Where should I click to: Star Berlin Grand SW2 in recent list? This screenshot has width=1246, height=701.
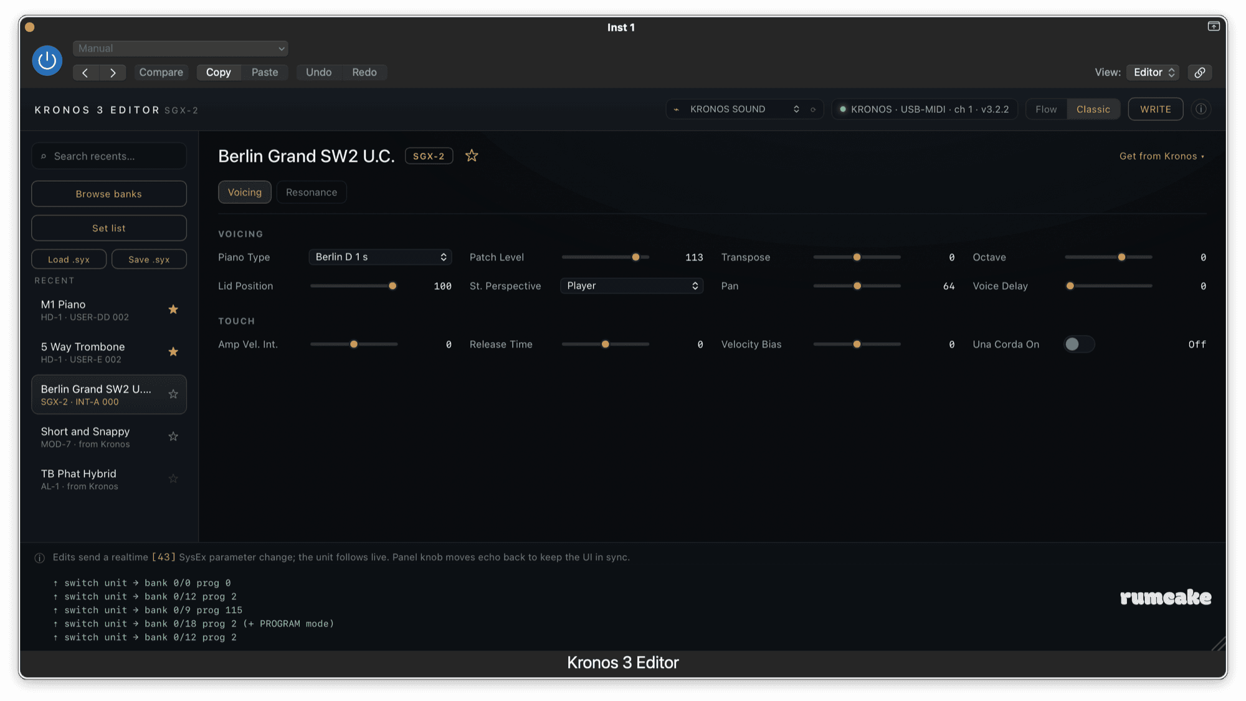pyautogui.click(x=173, y=394)
